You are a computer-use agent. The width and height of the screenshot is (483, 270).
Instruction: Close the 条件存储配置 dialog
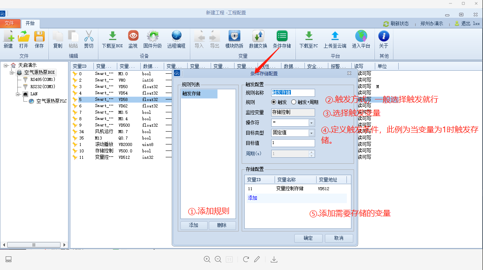pos(349,73)
